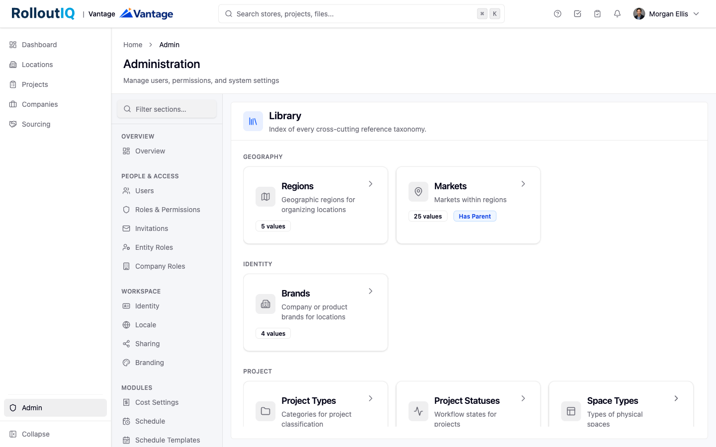Go to Locations in main sidebar
The image size is (716, 447).
pos(55,65)
